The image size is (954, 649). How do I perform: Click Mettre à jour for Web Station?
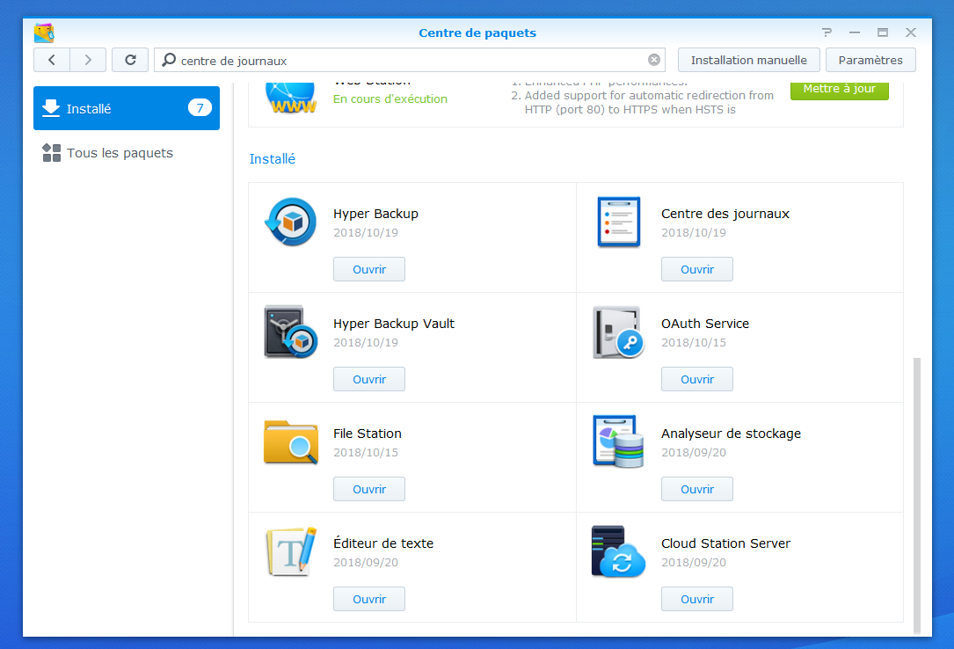click(839, 90)
